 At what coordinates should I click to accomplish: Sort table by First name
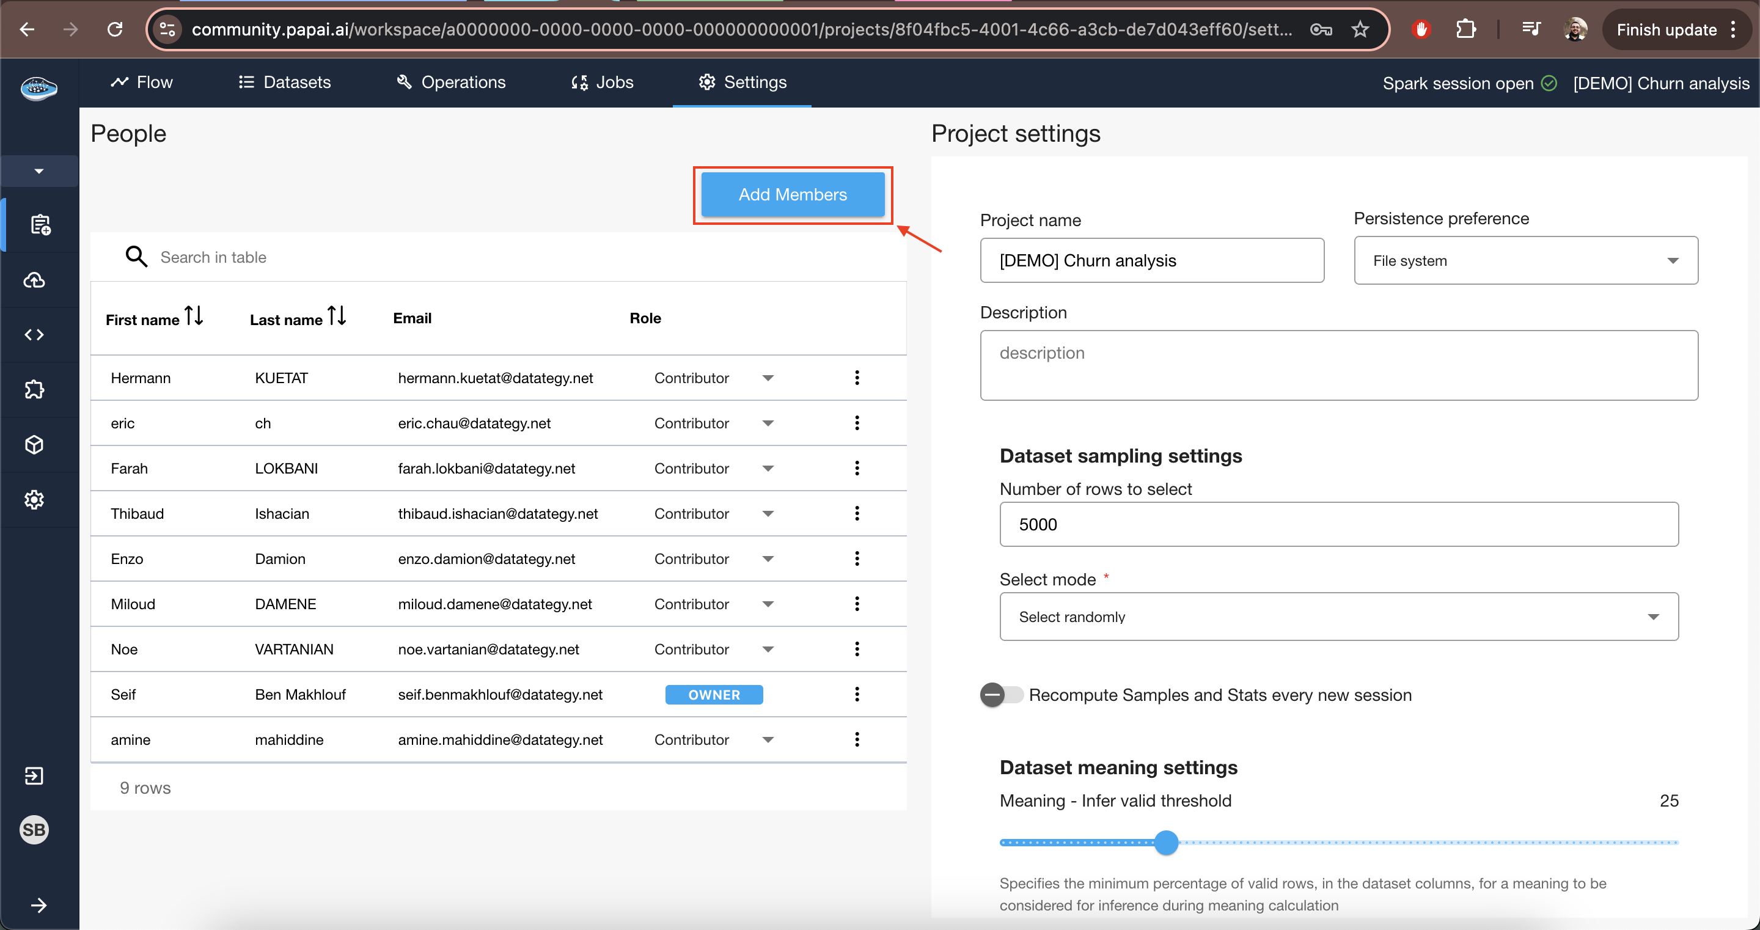coord(194,317)
